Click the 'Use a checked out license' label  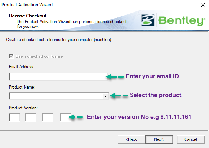39,56
